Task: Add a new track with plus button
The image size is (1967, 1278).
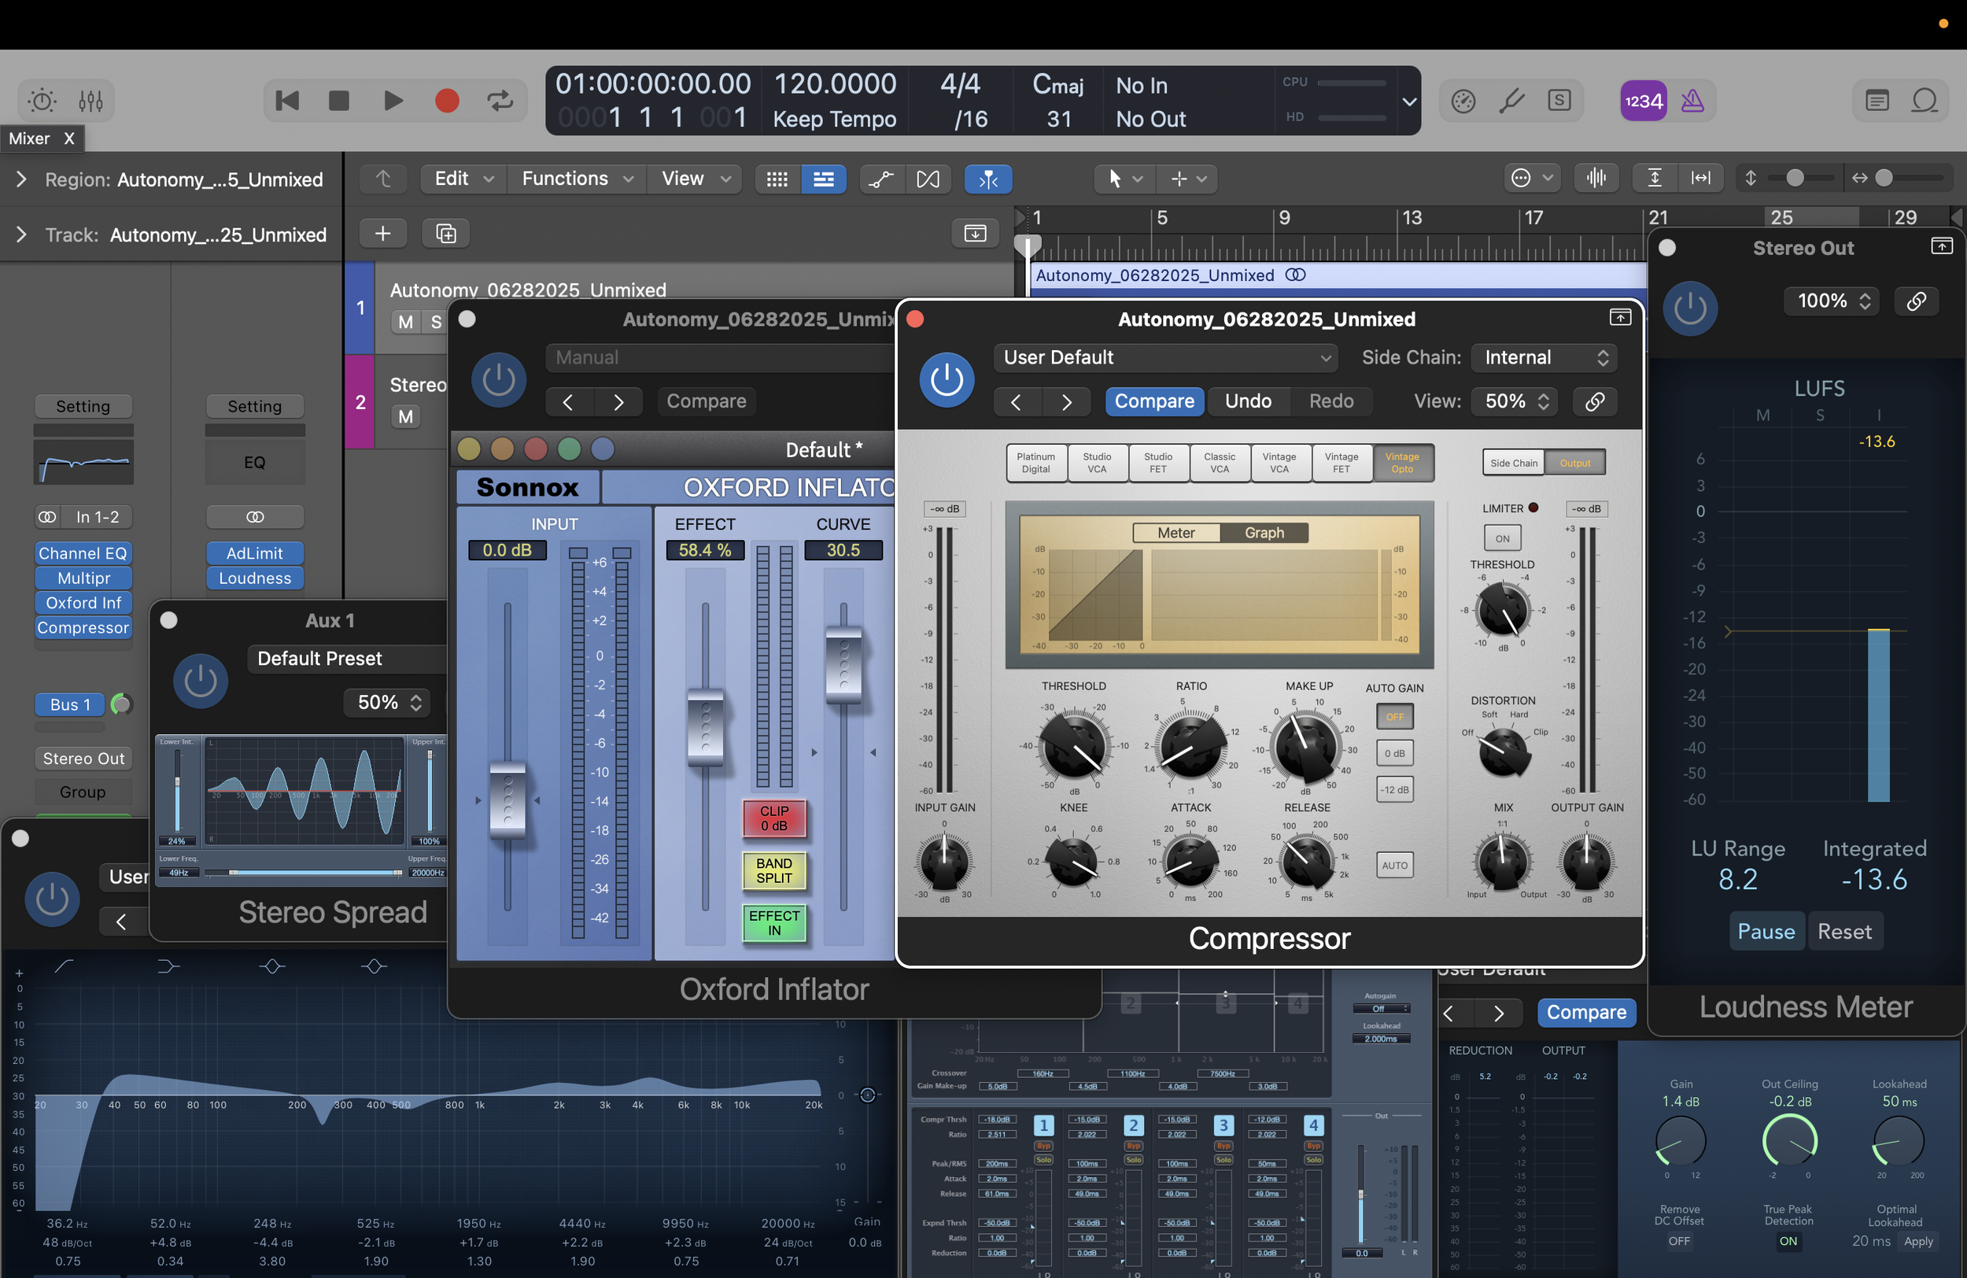Action: 382,234
